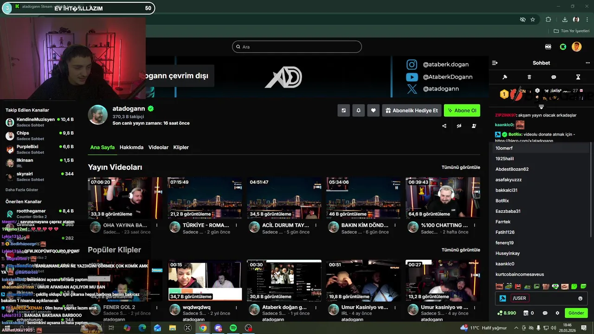Click Tümünü görüntüle for Popüler Klipler

point(461,250)
